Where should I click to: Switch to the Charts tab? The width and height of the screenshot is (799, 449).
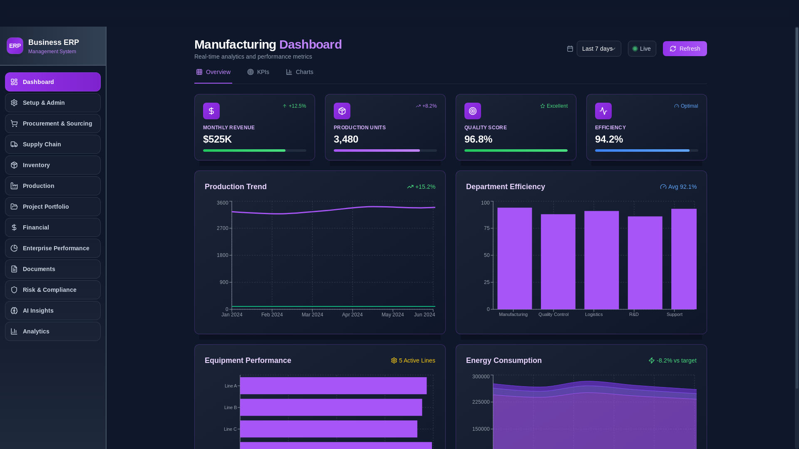pos(300,72)
